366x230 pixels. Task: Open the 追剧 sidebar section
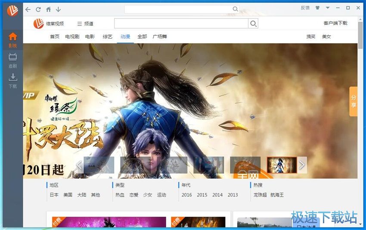[13, 61]
